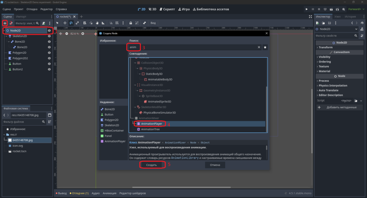Expand the Visibility section
The image size is (367, 198).
point(339,57)
